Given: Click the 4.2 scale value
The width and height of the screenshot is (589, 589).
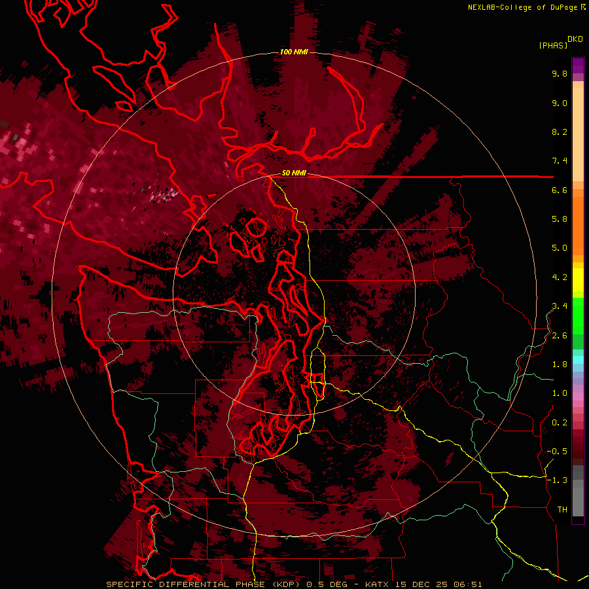Looking at the screenshot, I should [x=560, y=277].
